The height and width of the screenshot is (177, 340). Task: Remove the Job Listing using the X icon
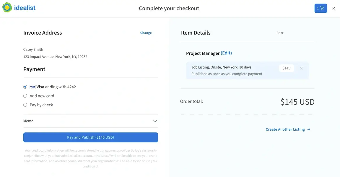[301, 68]
